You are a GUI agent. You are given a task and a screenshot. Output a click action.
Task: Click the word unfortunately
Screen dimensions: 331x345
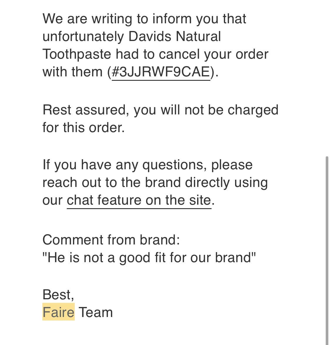click(83, 37)
